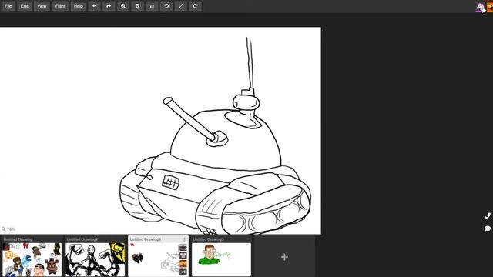The height and width of the screenshot is (277, 493).
Task: Click the rotate clockwise icon
Action: [195, 6]
